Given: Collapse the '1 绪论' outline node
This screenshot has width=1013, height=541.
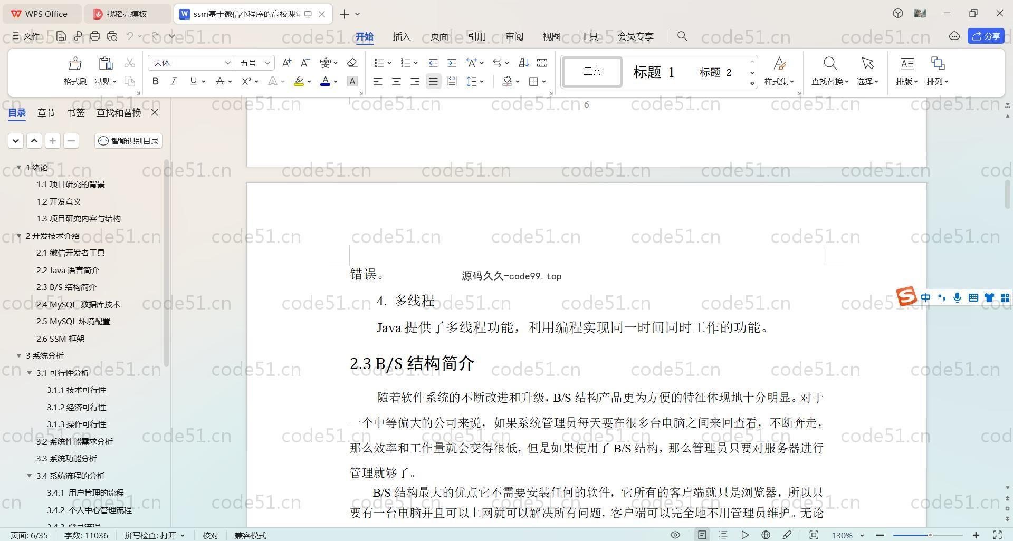Looking at the screenshot, I should 19,167.
